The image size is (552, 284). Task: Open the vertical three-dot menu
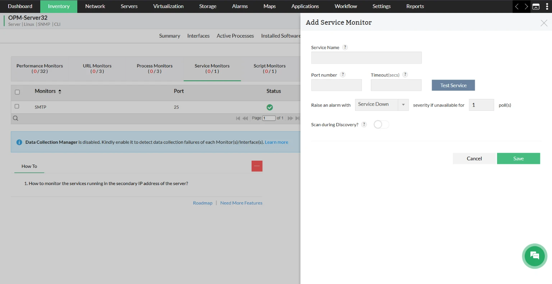click(x=547, y=6)
